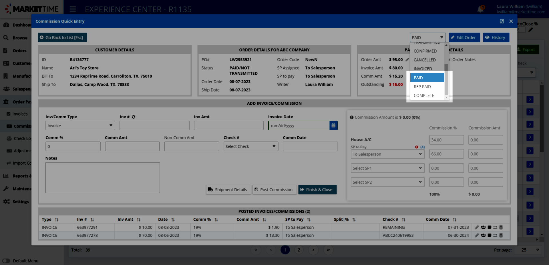549x265 pixels.
Task: Sort posted invoices by Check #
Action: pyautogui.click(x=403, y=220)
